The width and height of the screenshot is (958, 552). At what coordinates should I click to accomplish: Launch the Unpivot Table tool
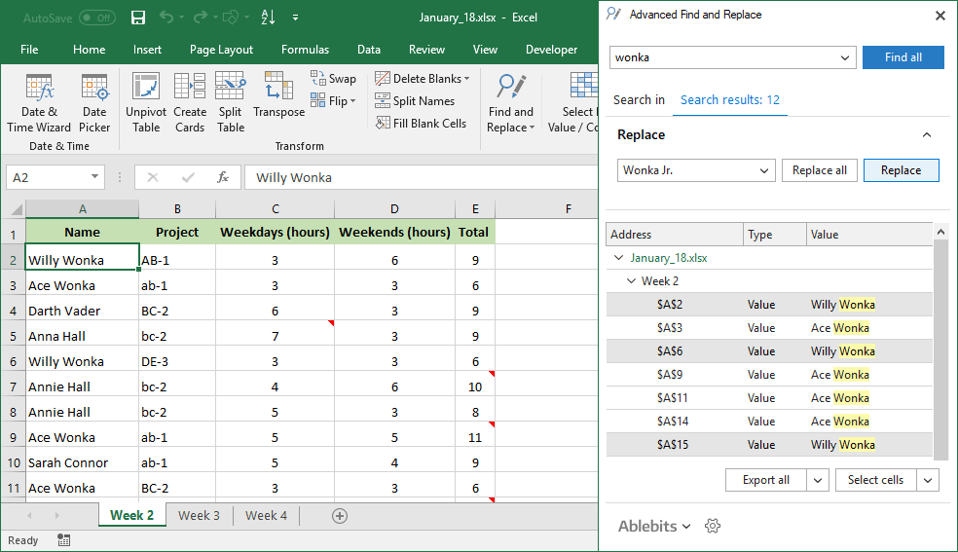[x=146, y=103]
